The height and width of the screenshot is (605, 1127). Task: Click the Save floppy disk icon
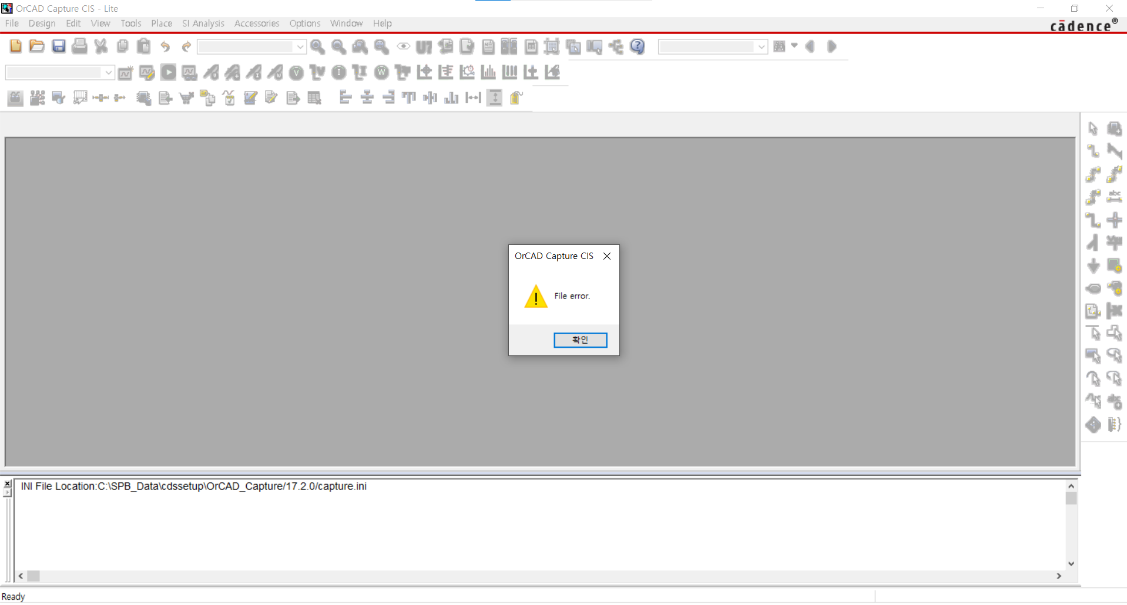58,46
